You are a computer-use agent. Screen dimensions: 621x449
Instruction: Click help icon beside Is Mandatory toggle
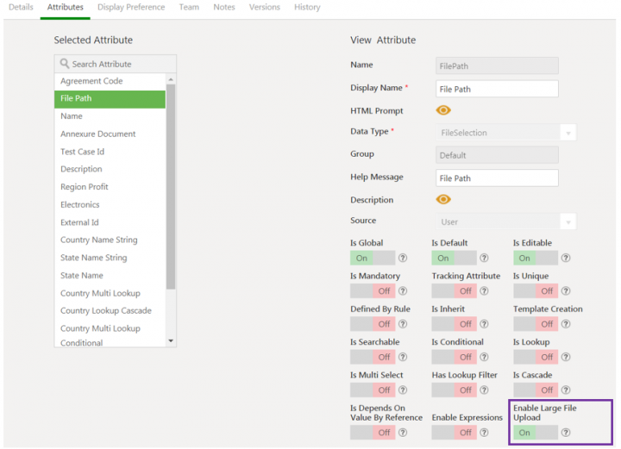403,291
